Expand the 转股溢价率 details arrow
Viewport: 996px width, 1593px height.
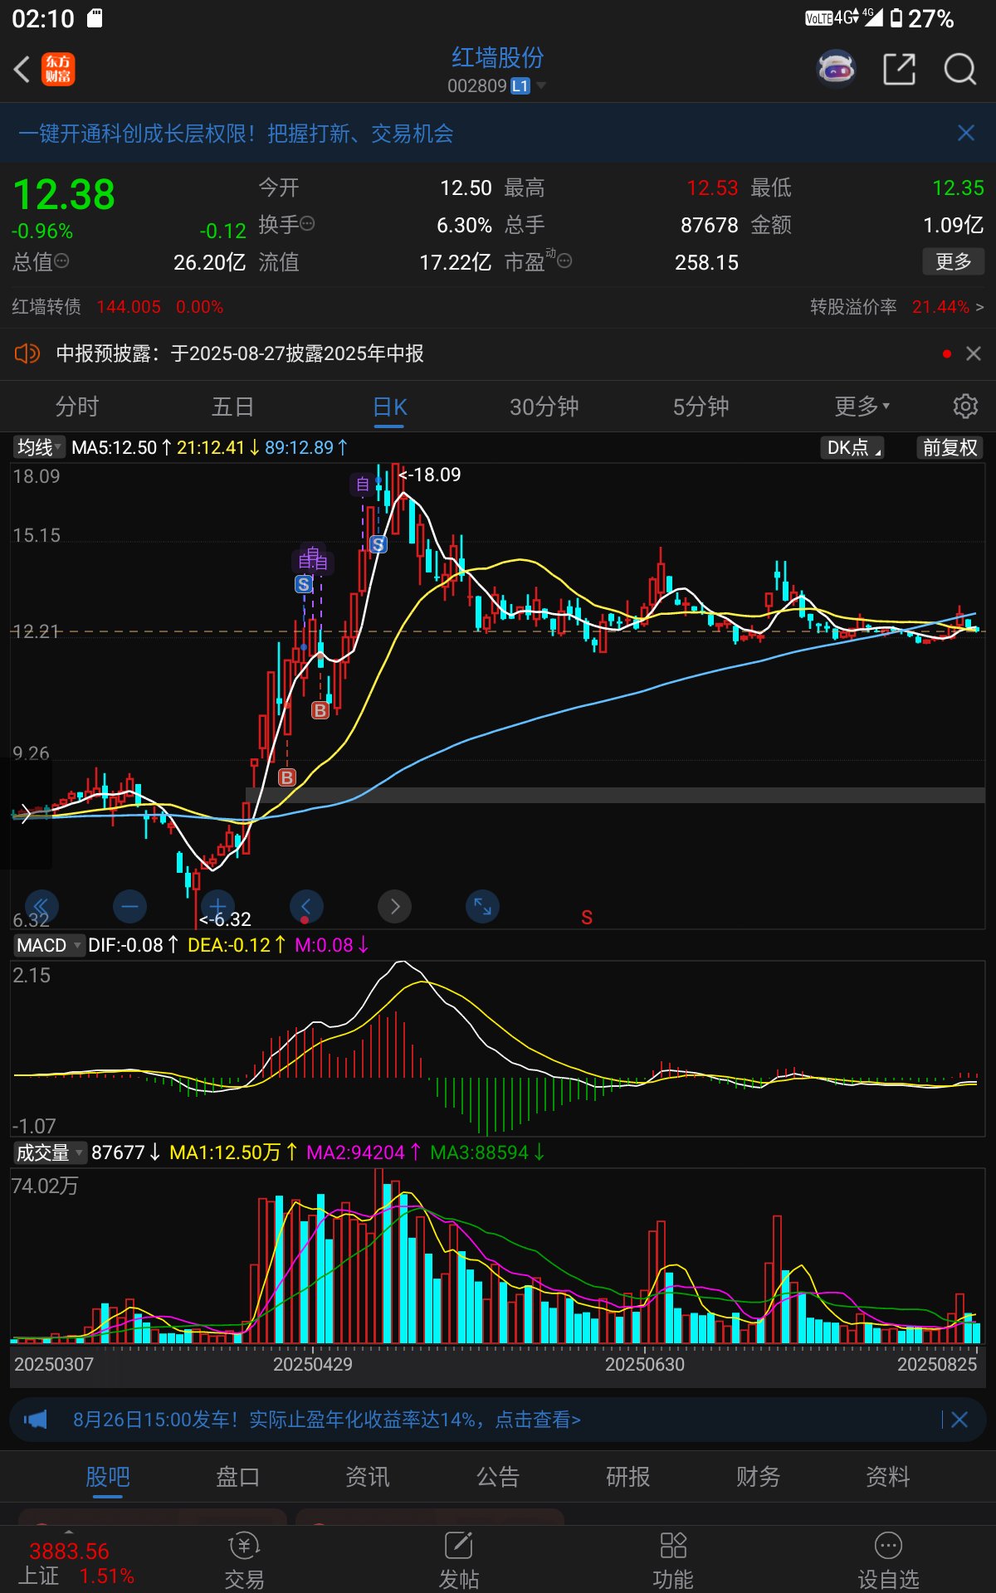[979, 307]
